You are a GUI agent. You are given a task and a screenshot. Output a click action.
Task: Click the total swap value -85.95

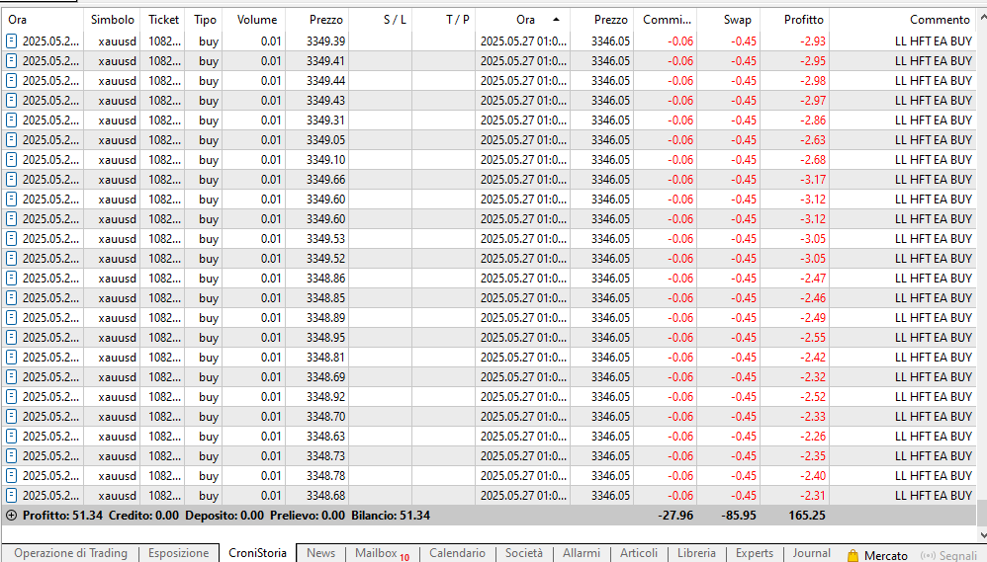pyautogui.click(x=739, y=516)
